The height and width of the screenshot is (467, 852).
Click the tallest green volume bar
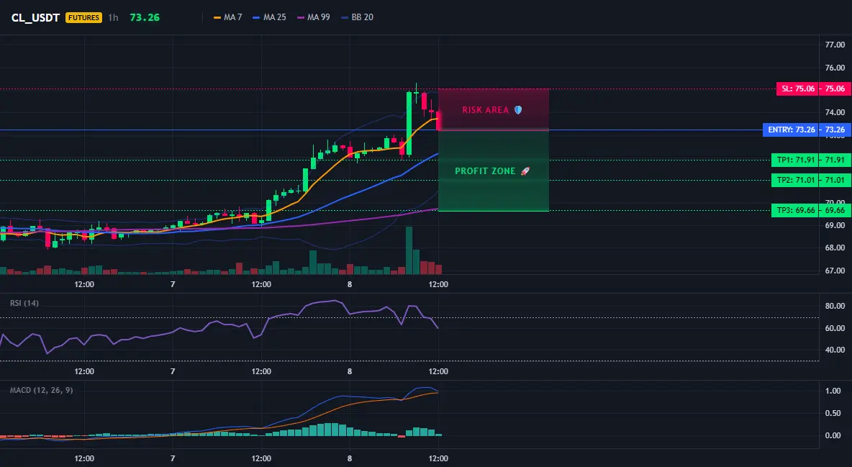point(409,250)
